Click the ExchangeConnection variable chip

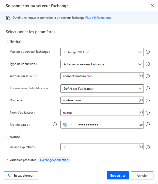tap(54, 160)
